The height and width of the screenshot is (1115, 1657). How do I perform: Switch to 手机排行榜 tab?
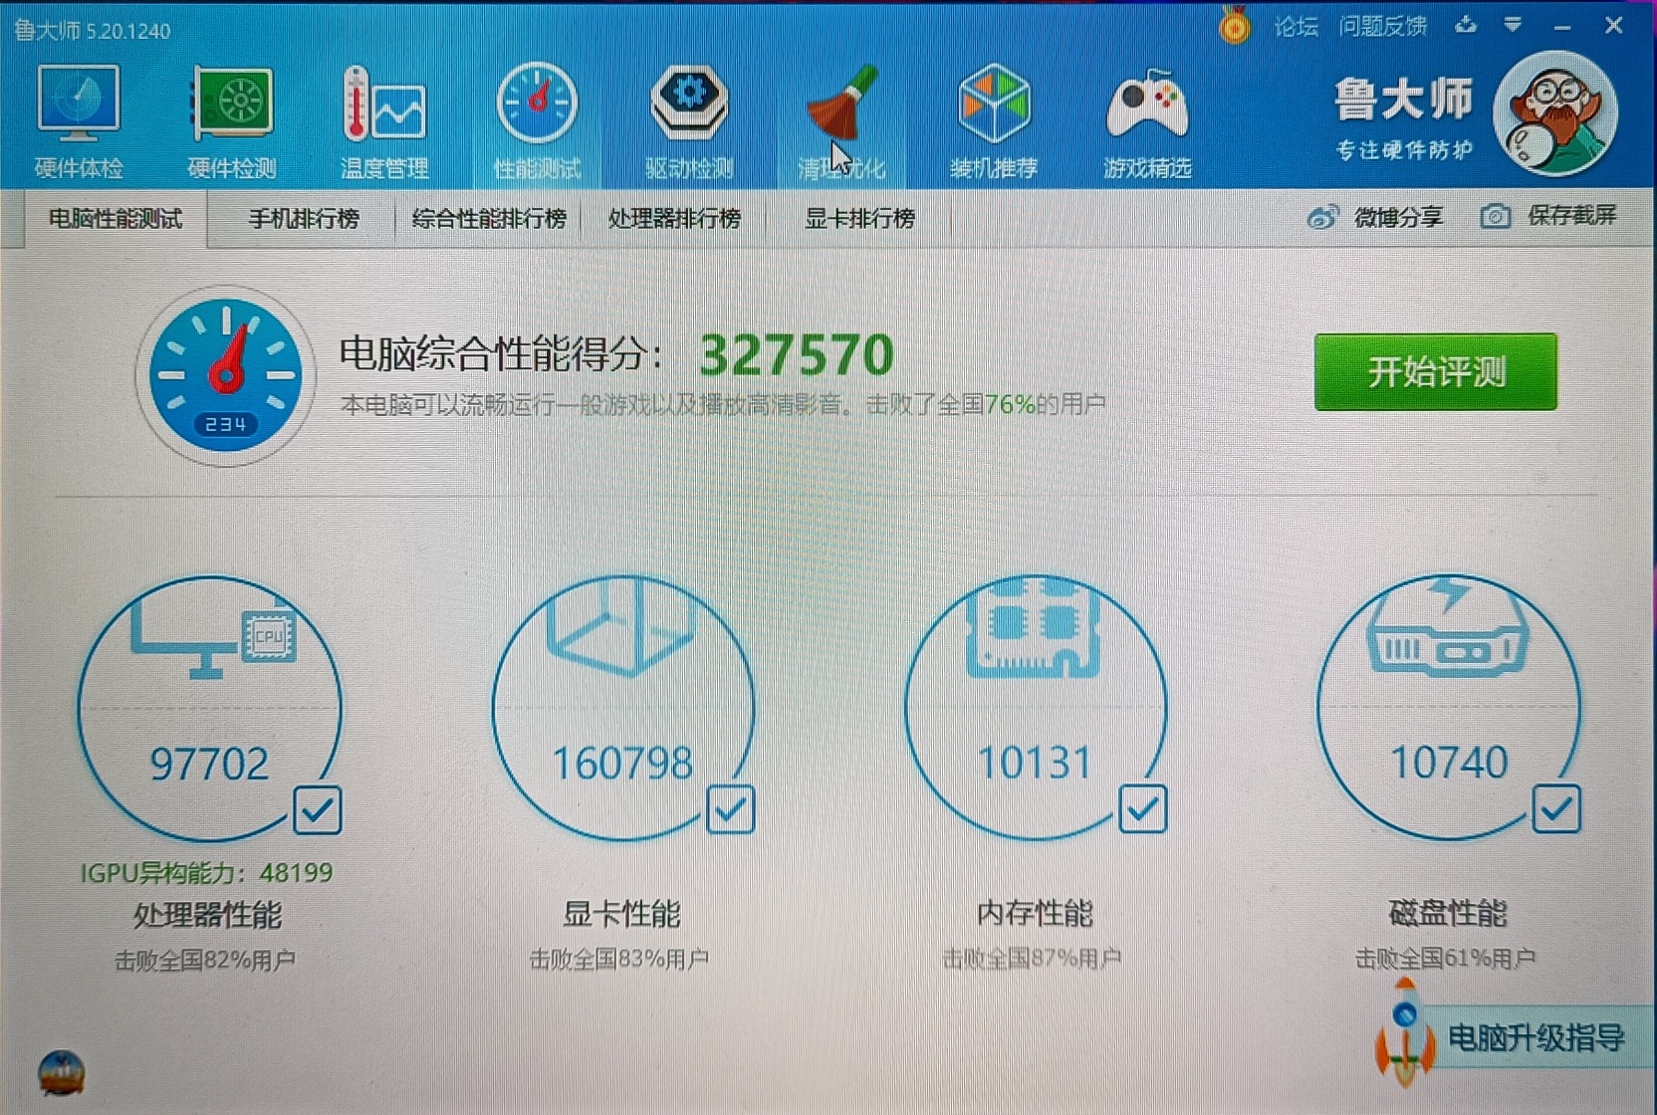(304, 219)
